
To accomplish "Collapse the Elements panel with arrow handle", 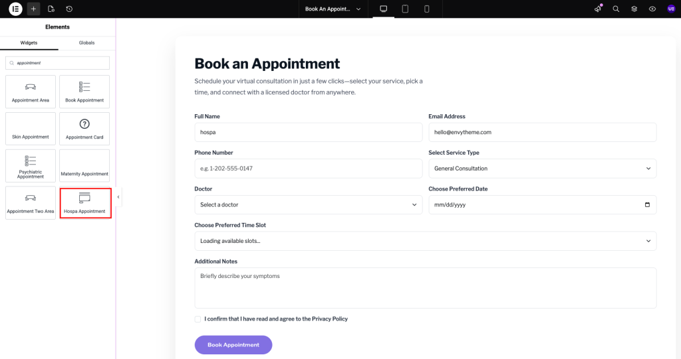I will pos(118,197).
